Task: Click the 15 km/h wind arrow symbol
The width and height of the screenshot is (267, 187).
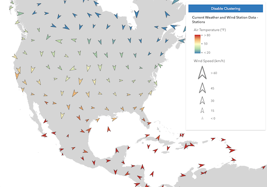Action: coord(202,110)
